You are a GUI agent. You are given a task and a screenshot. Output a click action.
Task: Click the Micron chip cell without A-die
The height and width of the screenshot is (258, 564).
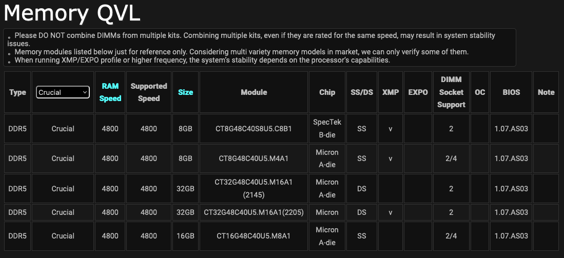pos(327,212)
